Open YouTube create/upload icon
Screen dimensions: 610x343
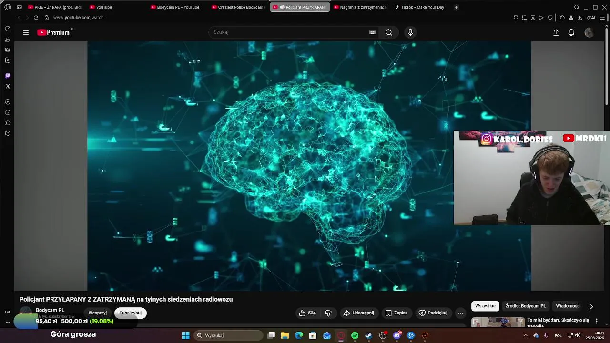556,32
